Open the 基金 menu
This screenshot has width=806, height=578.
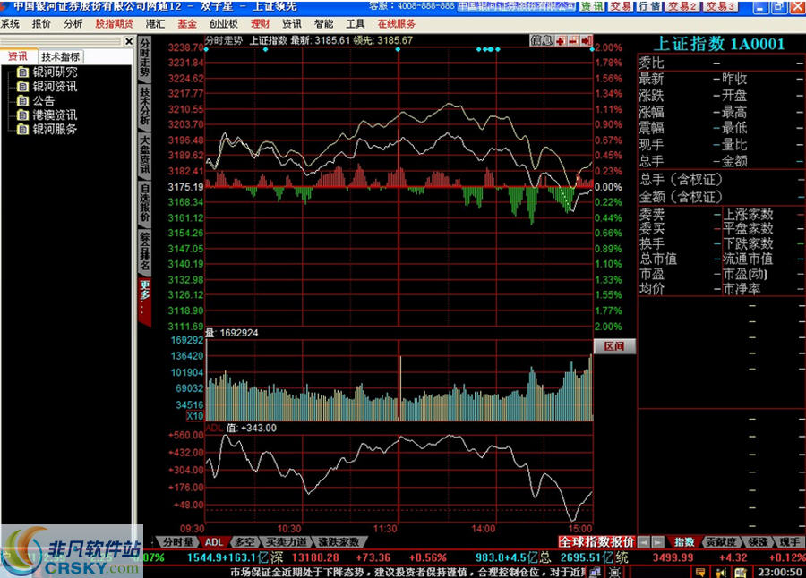pyautogui.click(x=187, y=24)
